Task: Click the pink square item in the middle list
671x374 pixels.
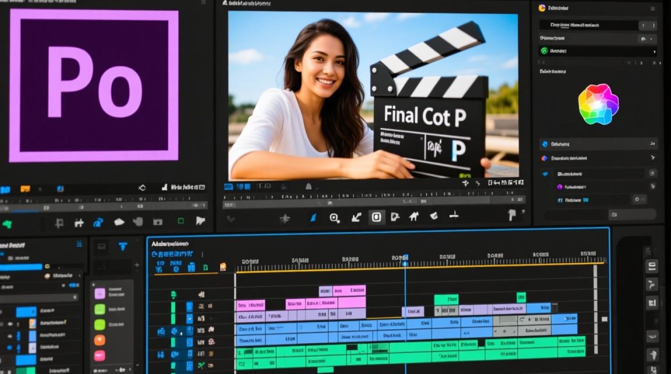Action: pyautogui.click(x=100, y=293)
